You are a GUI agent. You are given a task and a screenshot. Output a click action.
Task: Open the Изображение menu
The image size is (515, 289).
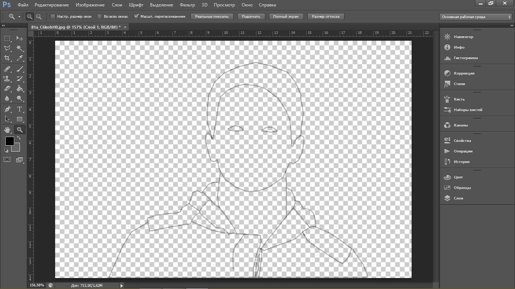(x=90, y=5)
